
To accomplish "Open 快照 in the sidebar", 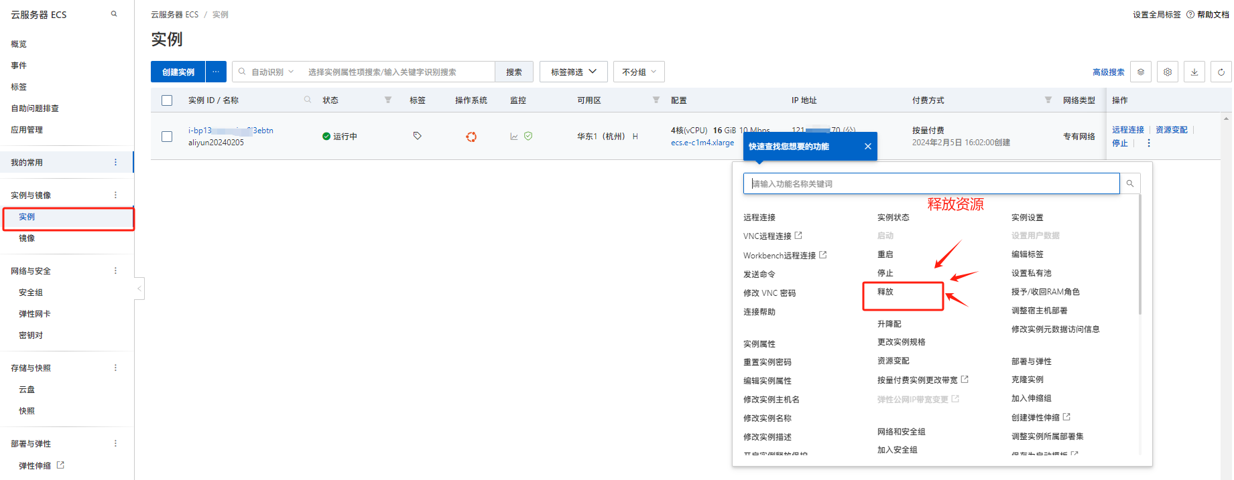I will 27,411.
